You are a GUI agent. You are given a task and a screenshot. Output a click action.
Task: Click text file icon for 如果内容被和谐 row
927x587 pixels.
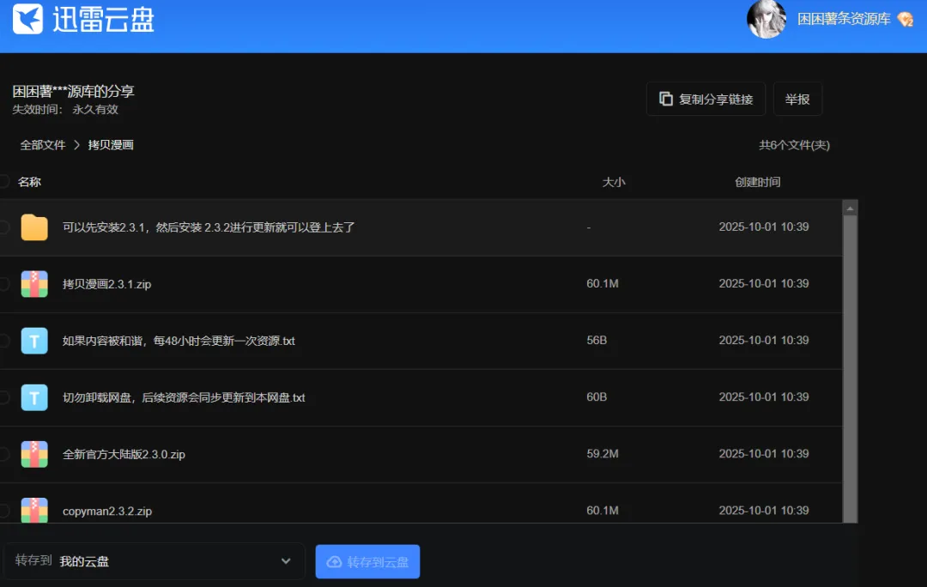tap(34, 341)
